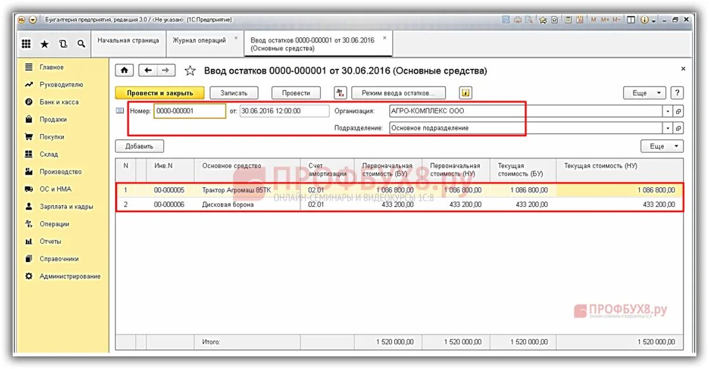
Task: Open the title bar round menu arrow
Action: [x=32, y=20]
